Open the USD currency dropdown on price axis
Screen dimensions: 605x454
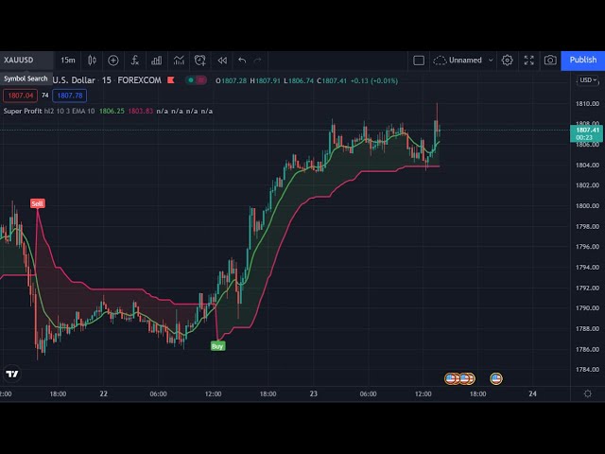[586, 81]
